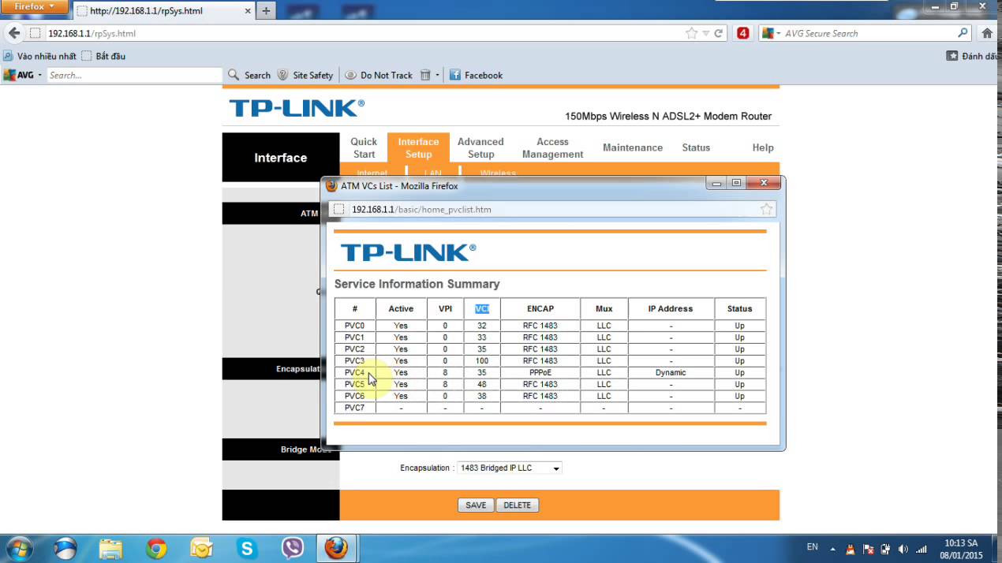This screenshot has height=563, width=1002.
Task: Go back with the browser back arrow
Action: coord(13,33)
